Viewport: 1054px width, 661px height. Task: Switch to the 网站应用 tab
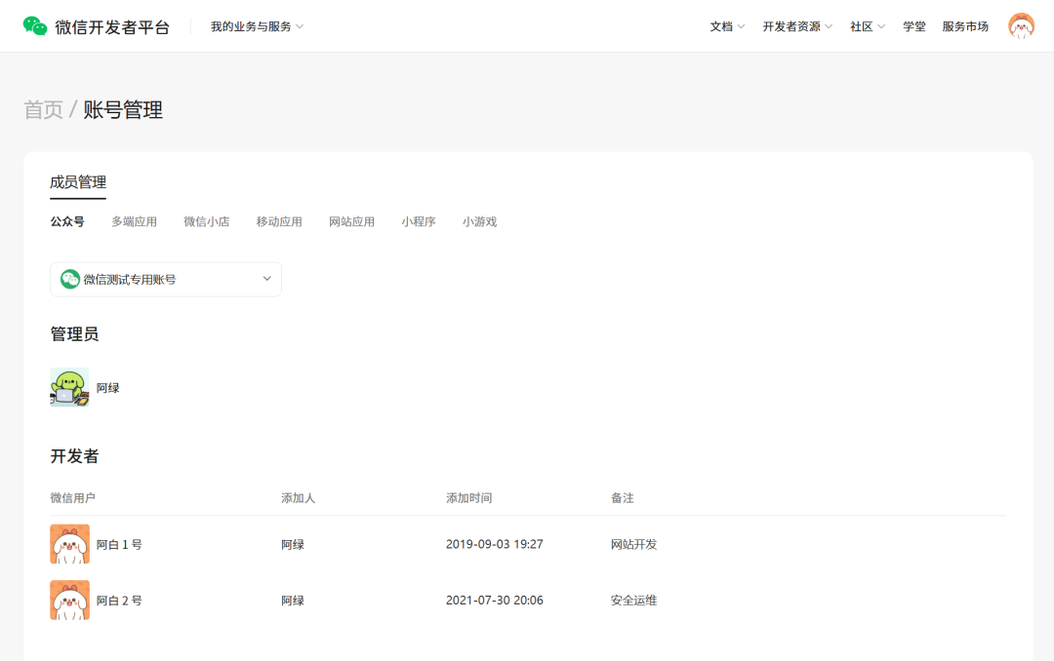tap(351, 221)
